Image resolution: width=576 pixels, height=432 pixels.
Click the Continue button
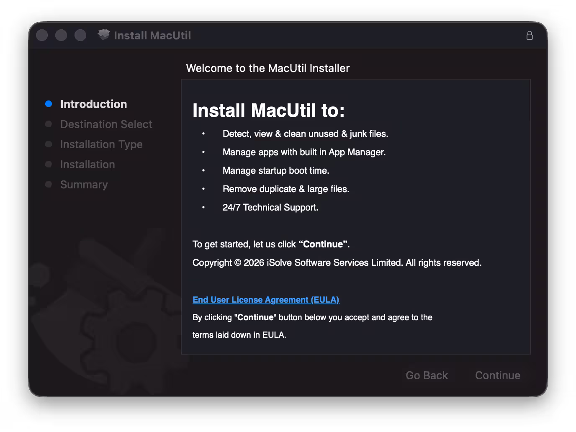point(498,375)
